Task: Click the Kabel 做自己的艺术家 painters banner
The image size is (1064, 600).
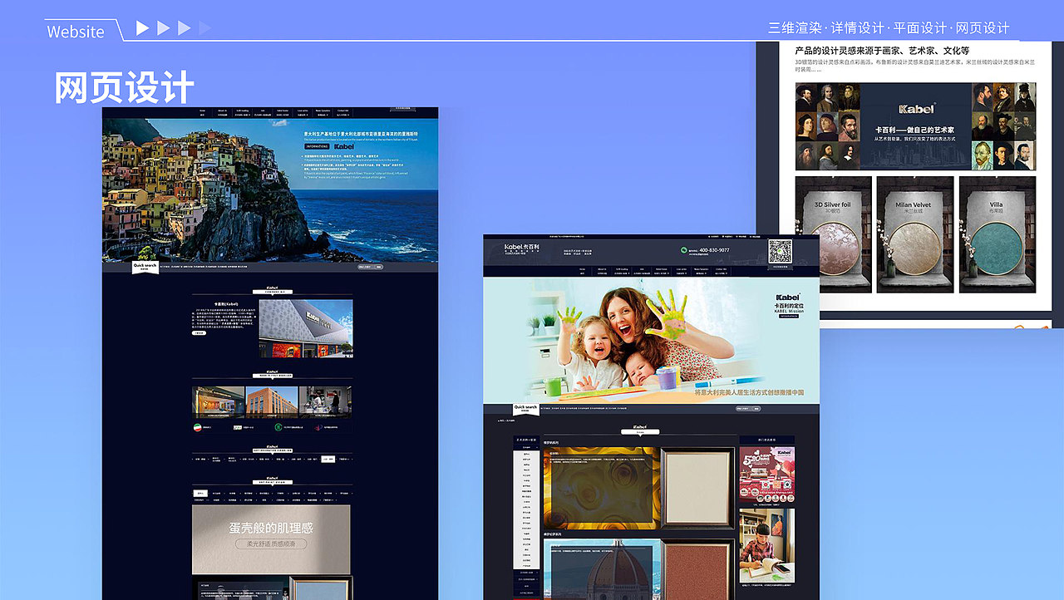Action: (916, 126)
